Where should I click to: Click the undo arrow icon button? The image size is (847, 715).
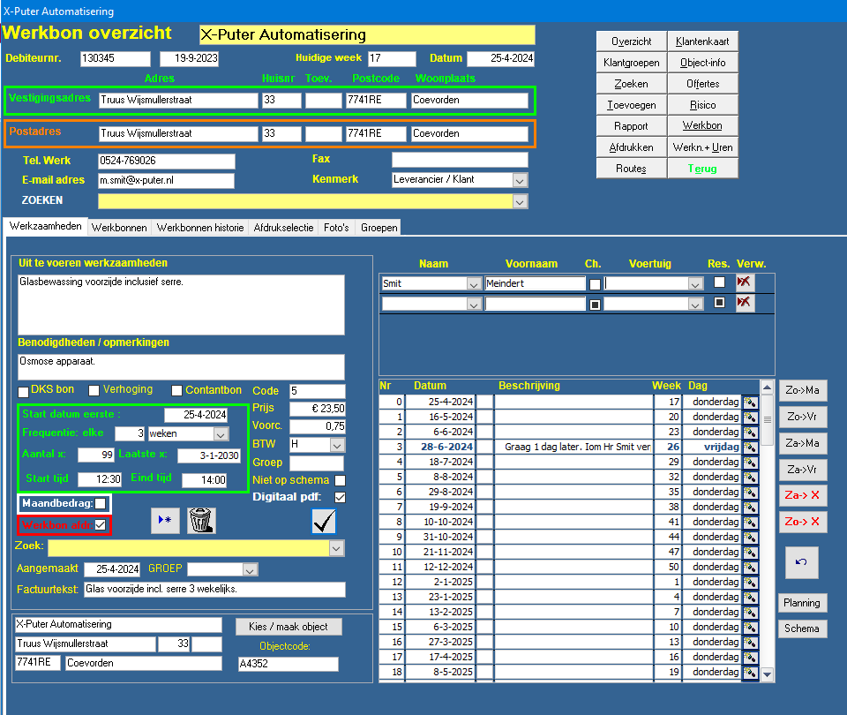801,562
